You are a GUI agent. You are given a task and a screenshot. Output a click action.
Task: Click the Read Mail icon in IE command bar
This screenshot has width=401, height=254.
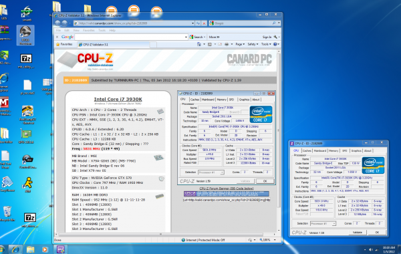(220, 44)
